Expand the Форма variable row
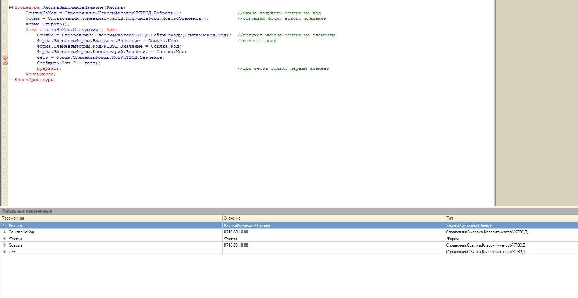Viewport: 578px width, 298px height. [4, 238]
